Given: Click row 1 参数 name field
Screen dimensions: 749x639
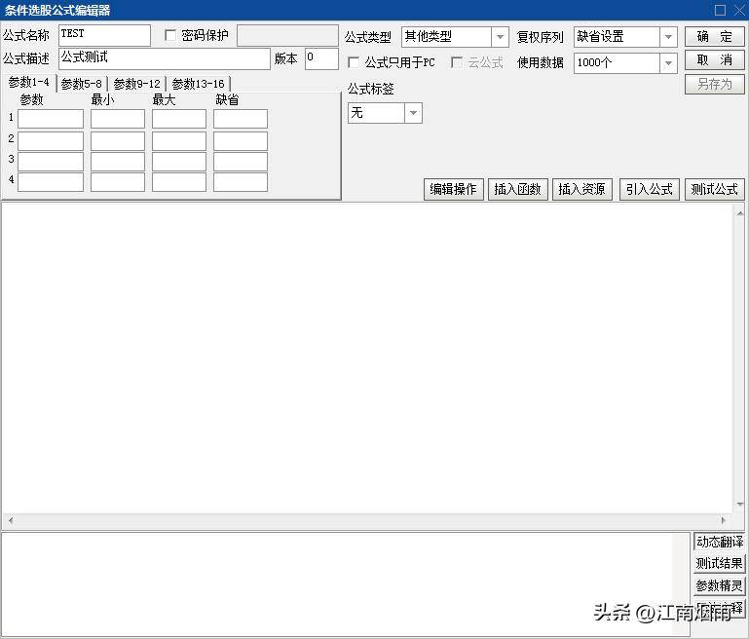Looking at the screenshot, I should tap(51, 119).
